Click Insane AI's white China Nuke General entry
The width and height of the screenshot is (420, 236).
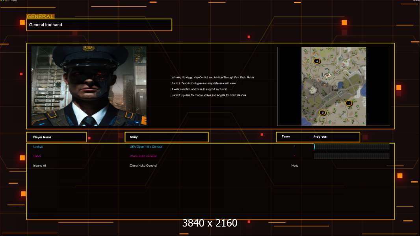point(143,166)
